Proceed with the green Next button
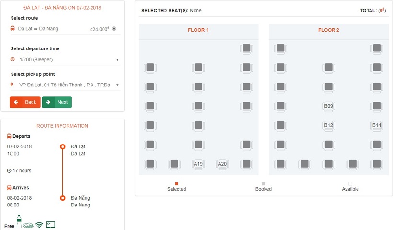 pyautogui.click(x=57, y=102)
